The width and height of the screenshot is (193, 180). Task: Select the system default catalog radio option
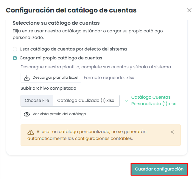(x=15, y=49)
